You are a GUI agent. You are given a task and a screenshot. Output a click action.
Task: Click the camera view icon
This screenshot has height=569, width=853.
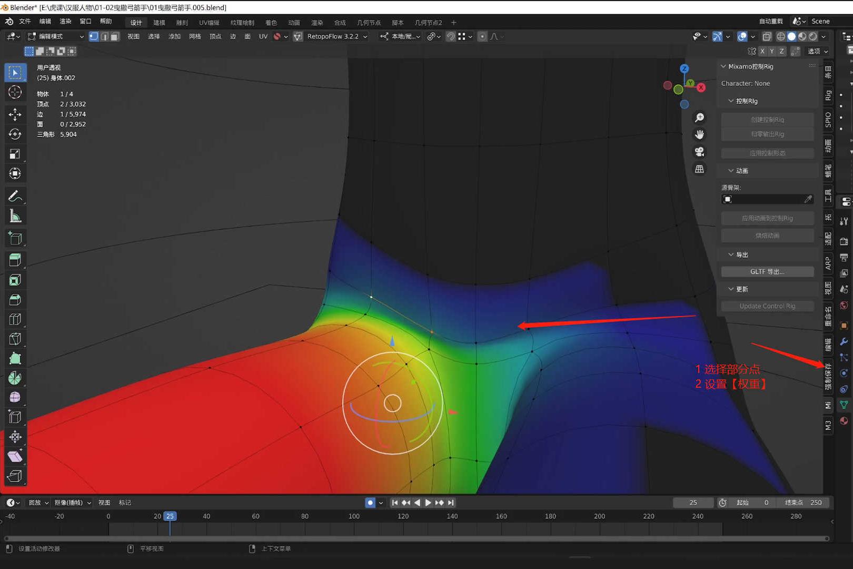pos(699,152)
